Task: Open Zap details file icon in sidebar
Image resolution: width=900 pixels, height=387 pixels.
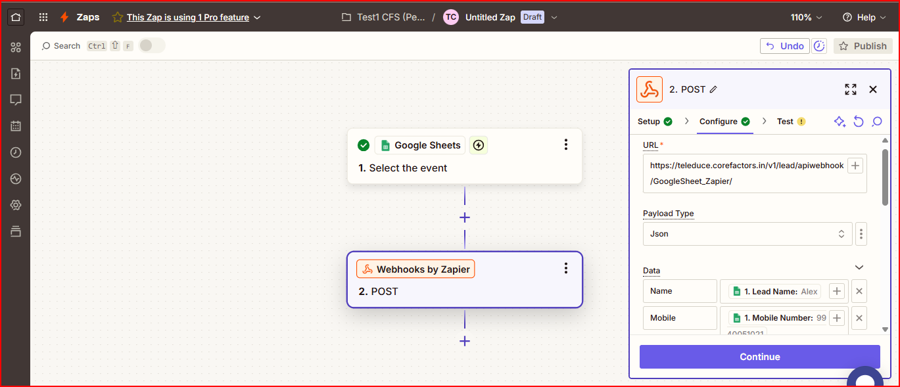Action: pos(16,74)
